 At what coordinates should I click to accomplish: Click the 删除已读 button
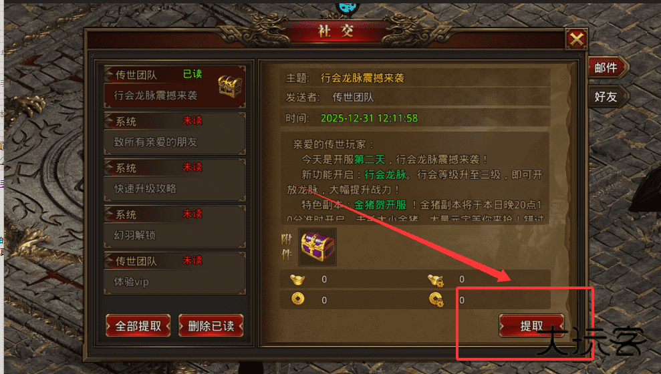click(211, 325)
